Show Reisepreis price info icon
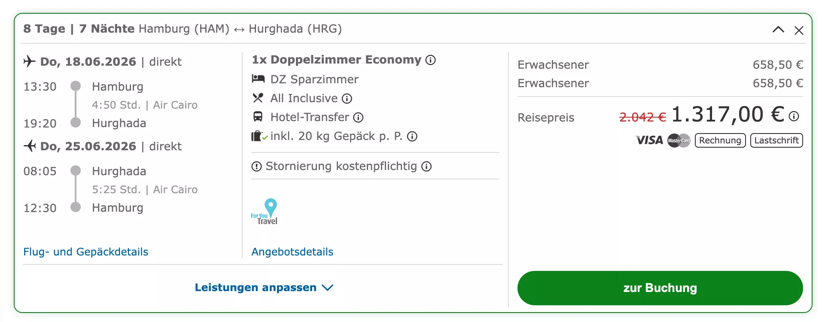Viewport: 828px width, 322px height. (x=794, y=116)
